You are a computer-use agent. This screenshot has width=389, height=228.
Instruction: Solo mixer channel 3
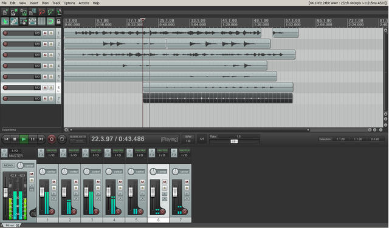coord(98,188)
